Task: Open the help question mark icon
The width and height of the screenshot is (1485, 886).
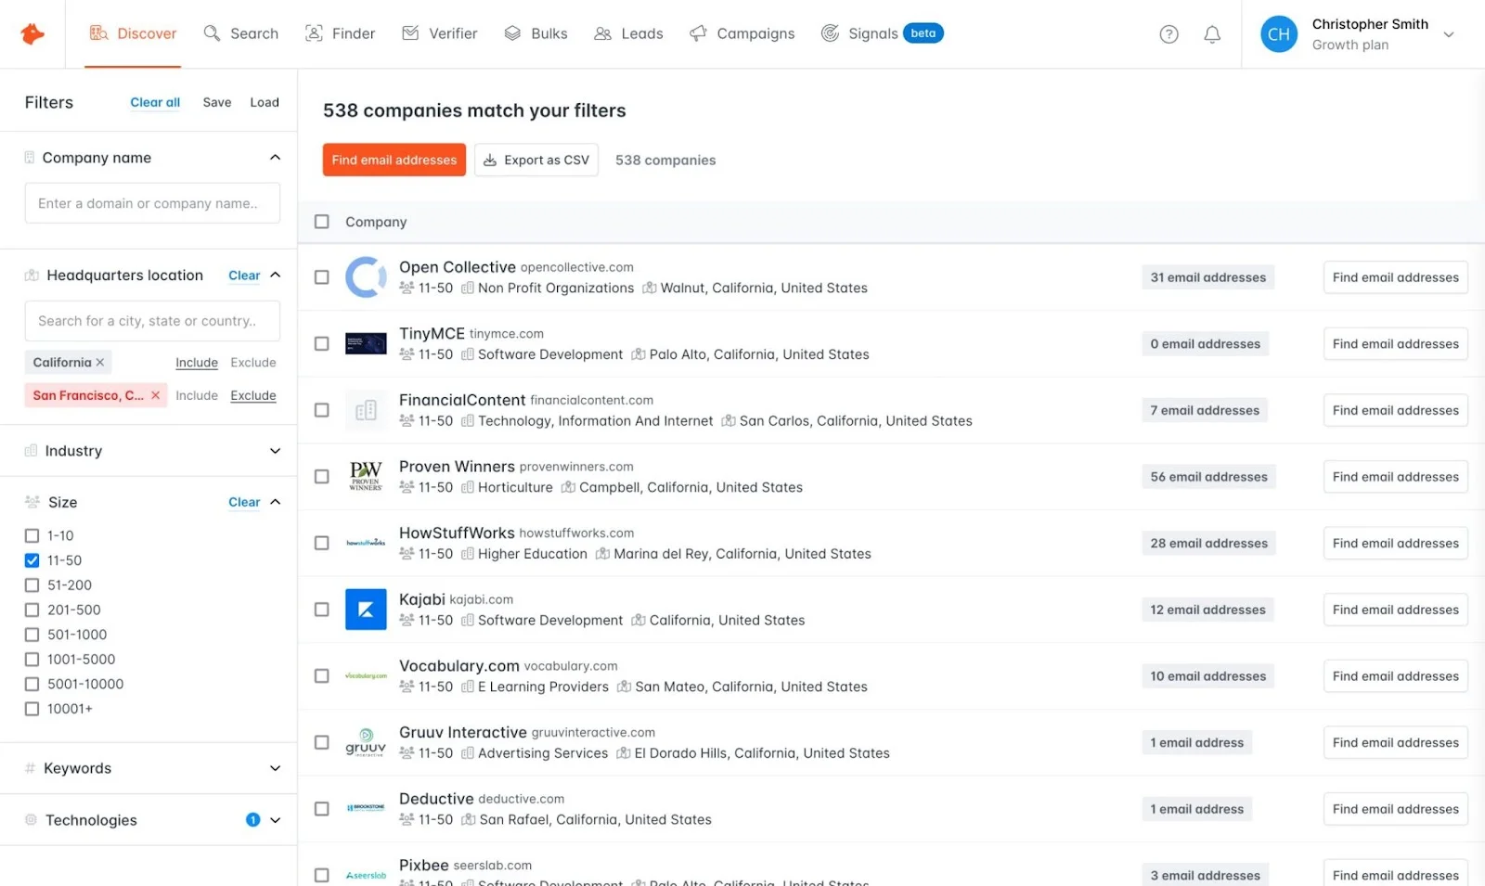Action: [x=1168, y=33]
